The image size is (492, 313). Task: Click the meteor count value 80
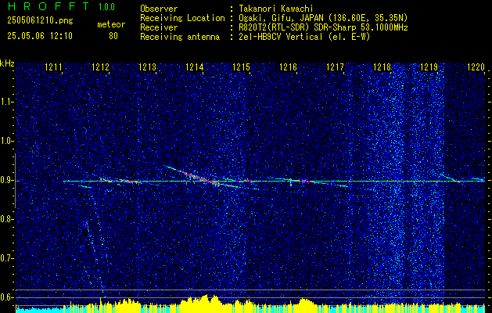113,36
